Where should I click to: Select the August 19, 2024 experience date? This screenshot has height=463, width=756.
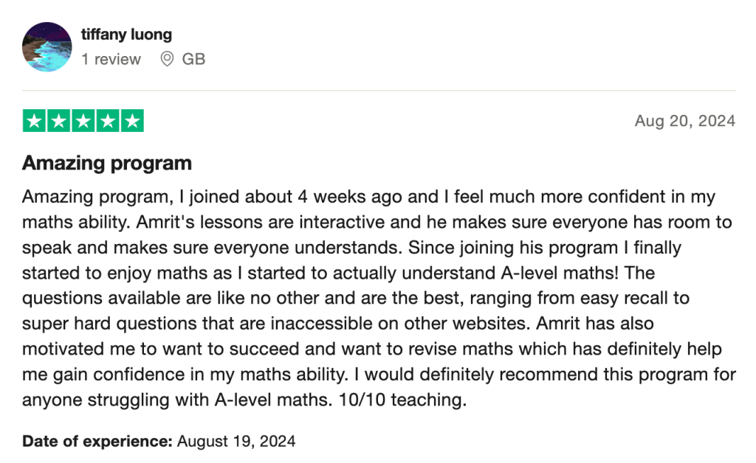click(236, 441)
